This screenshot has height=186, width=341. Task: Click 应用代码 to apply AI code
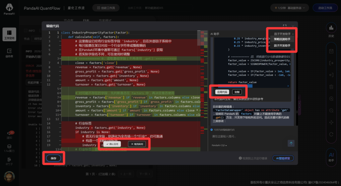[x=222, y=92]
